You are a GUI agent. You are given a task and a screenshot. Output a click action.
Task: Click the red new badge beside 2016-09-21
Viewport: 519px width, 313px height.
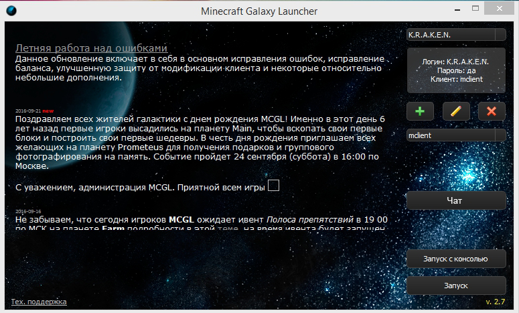pos(48,111)
